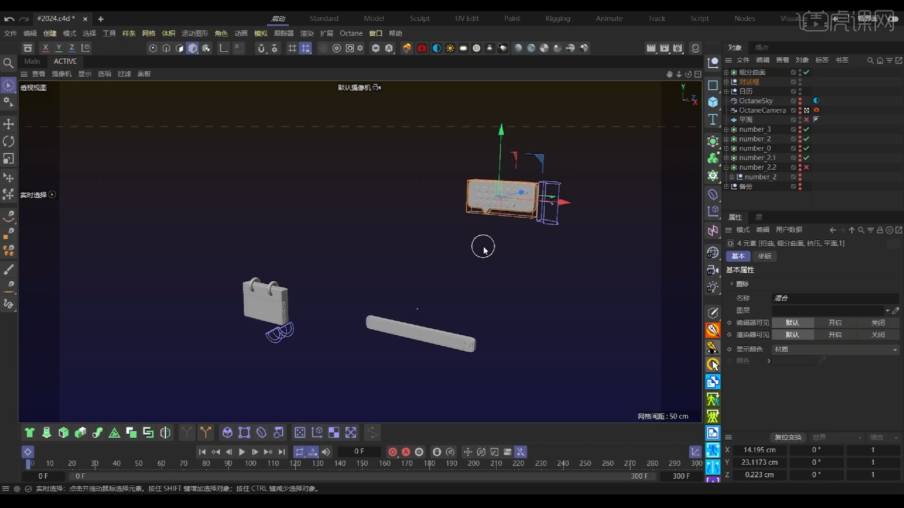Expand the 细分曲面 tree item
Viewport: 904px width, 508px height.
[726, 72]
